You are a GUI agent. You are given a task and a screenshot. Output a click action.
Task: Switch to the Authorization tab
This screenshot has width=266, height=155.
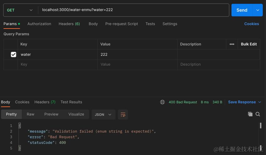click(39, 24)
